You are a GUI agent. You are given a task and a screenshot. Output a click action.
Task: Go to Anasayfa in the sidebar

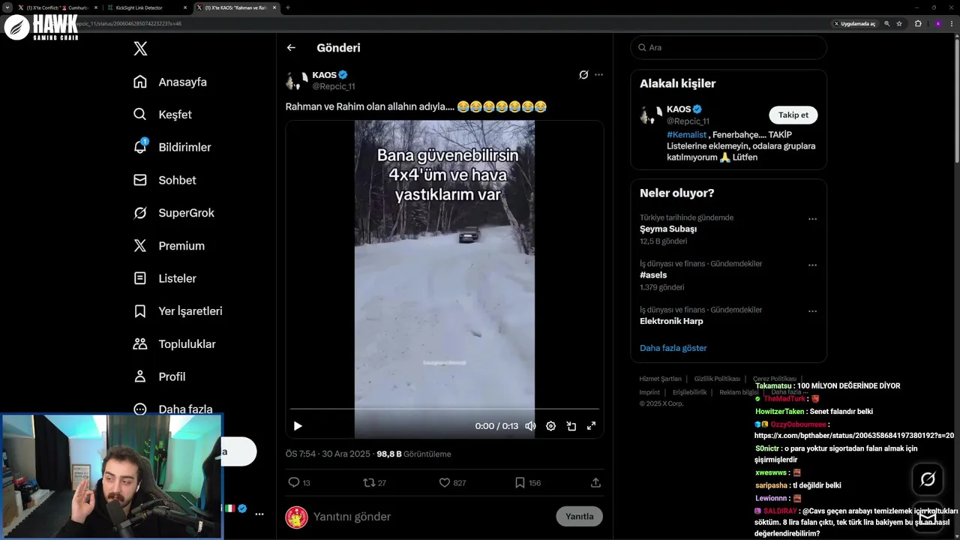tap(169, 82)
